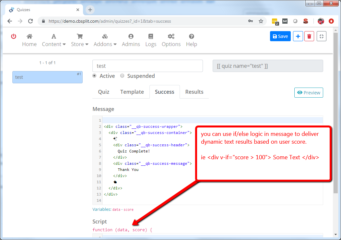Click the fullscreen compress icon button
Image resolution: width=341 pixels, height=240 pixels.
coord(321,36)
